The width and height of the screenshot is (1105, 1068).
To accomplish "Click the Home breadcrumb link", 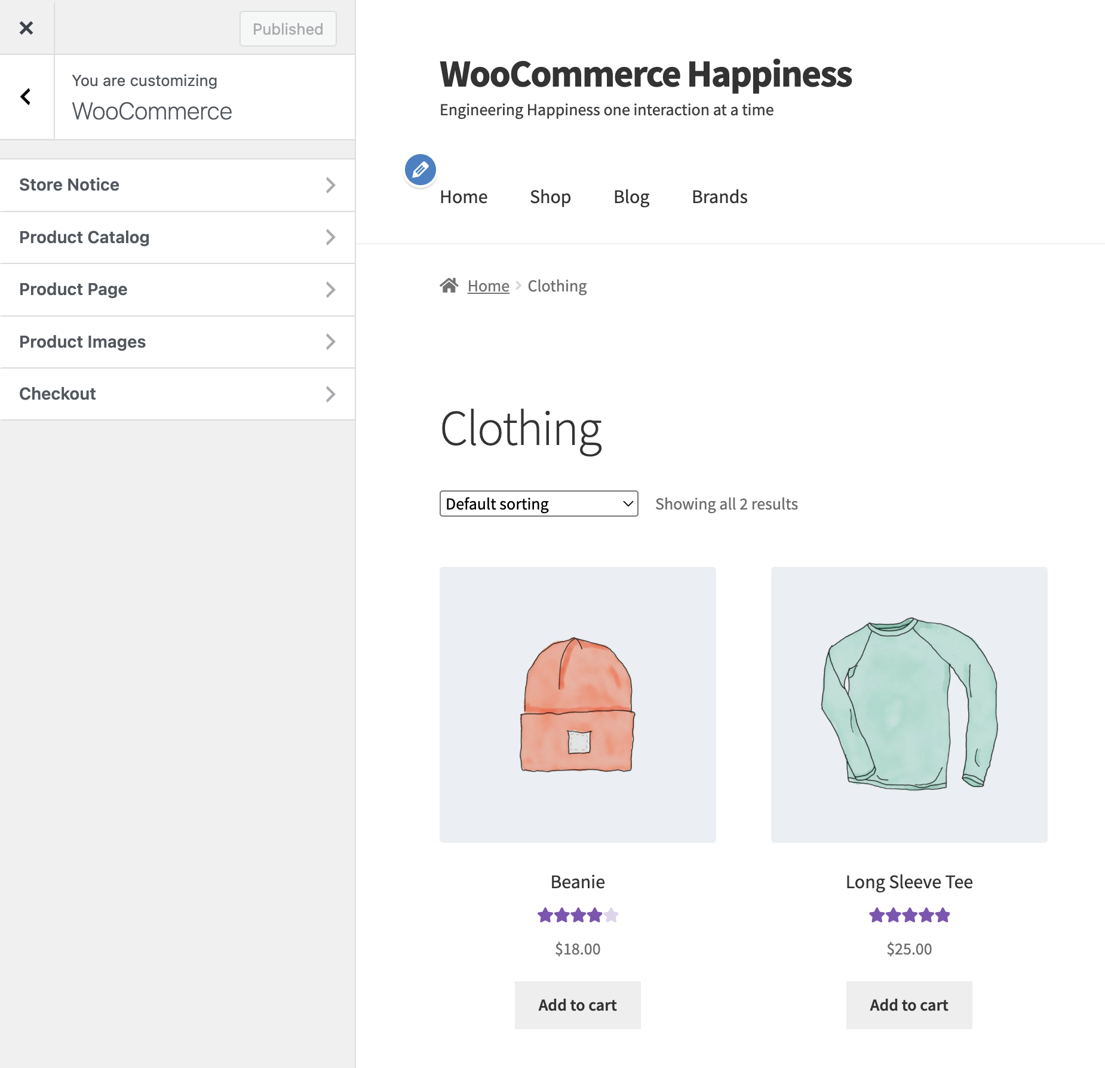I will [x=488, y=285].
